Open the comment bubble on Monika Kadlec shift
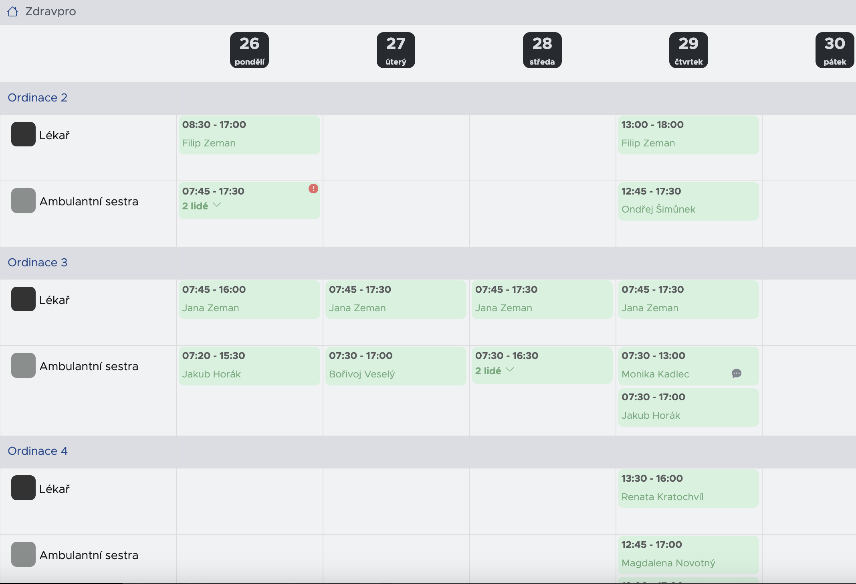Image resolution: width=856 pixels, height=584 pixels. pos(737,373)
